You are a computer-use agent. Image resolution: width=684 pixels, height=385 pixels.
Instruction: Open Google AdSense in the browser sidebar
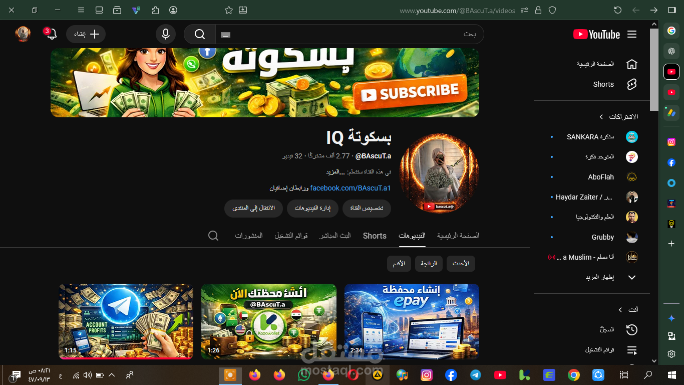pos(671,113)
